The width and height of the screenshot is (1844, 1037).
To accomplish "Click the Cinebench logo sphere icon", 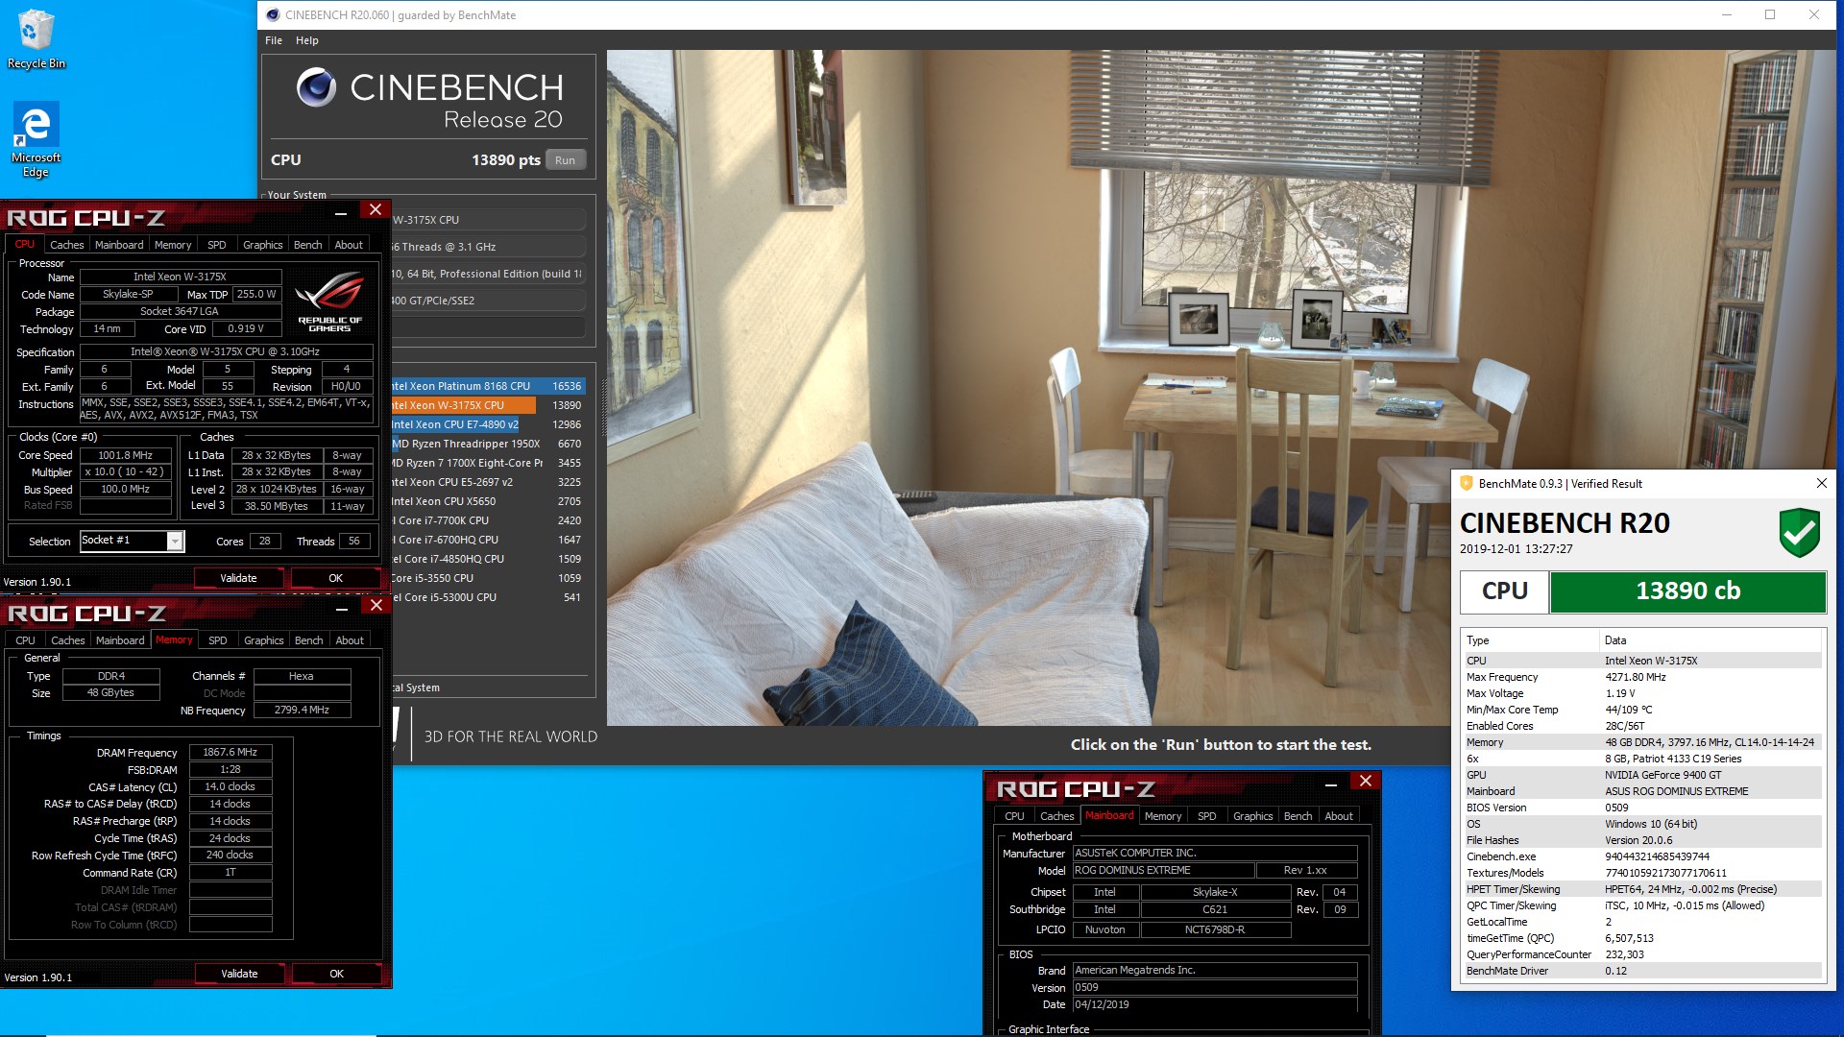I will 316,87.
